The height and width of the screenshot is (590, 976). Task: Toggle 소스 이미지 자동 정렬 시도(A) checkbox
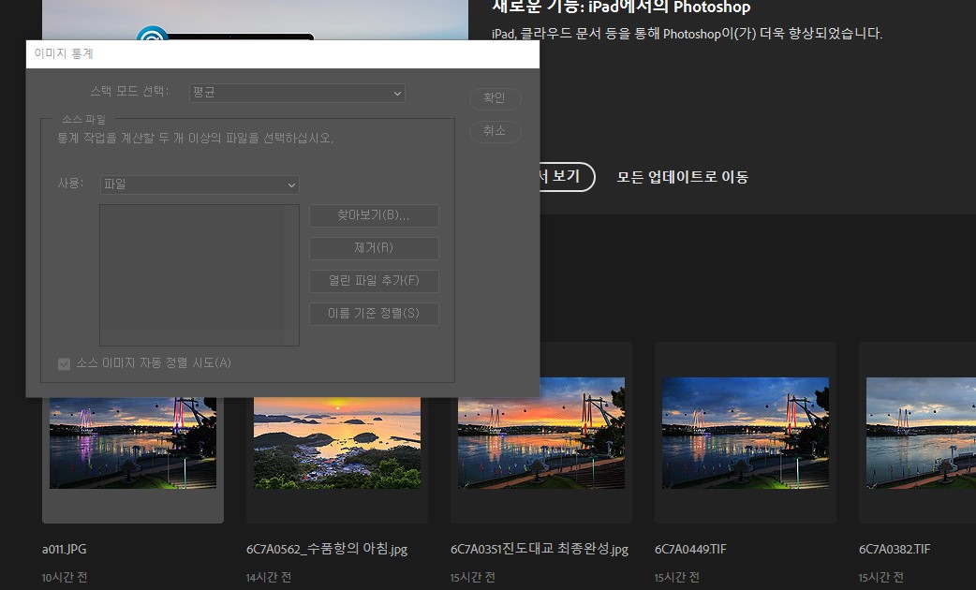64,363
